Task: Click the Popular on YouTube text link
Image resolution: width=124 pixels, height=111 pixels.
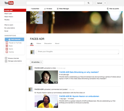Action: pyautogui.click(x=15, y=43)
